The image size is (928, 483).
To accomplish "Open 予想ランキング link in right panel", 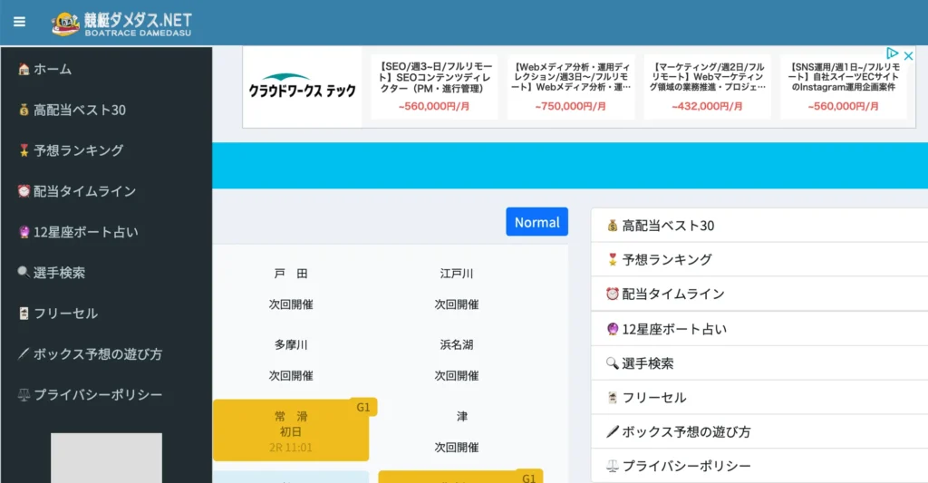I will coord(759,260).
